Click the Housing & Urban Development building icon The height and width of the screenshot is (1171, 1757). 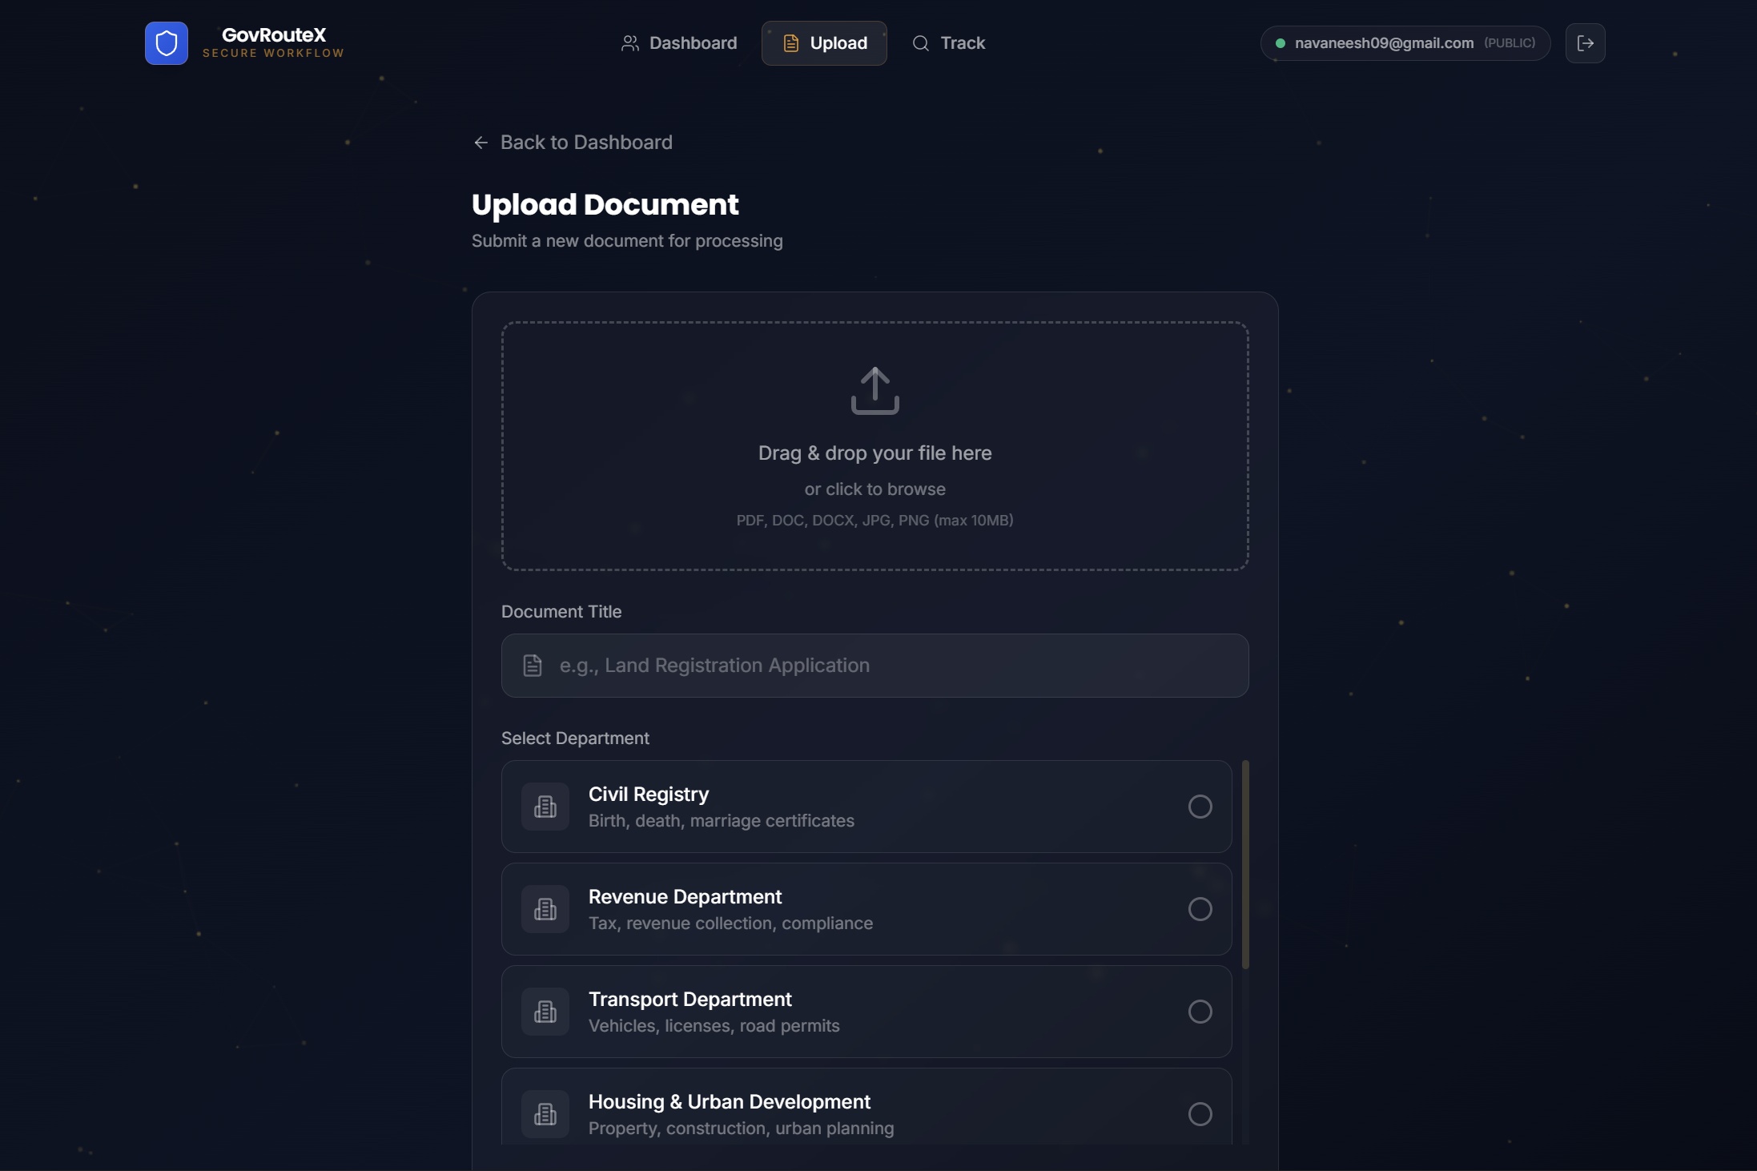click(x=545, y=1113)
